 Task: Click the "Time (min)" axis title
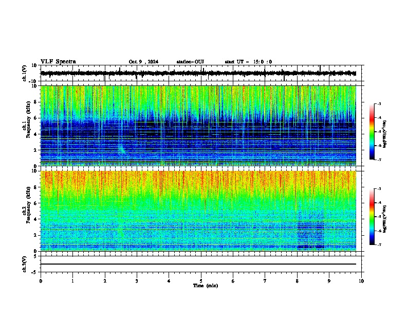pos(206,286)
